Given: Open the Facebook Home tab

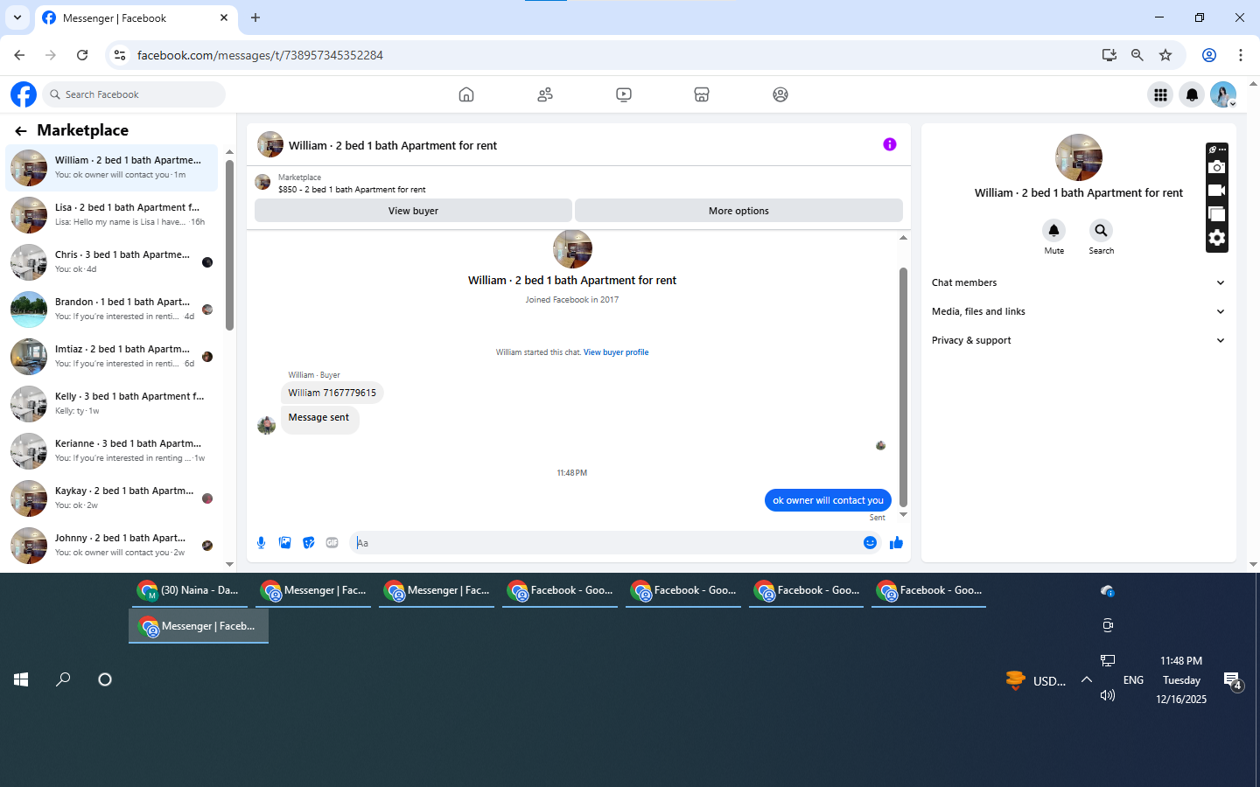Looking at the screenshot, I should 466,94.
